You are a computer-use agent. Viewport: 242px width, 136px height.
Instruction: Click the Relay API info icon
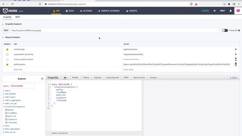click(x=239, y=30)
